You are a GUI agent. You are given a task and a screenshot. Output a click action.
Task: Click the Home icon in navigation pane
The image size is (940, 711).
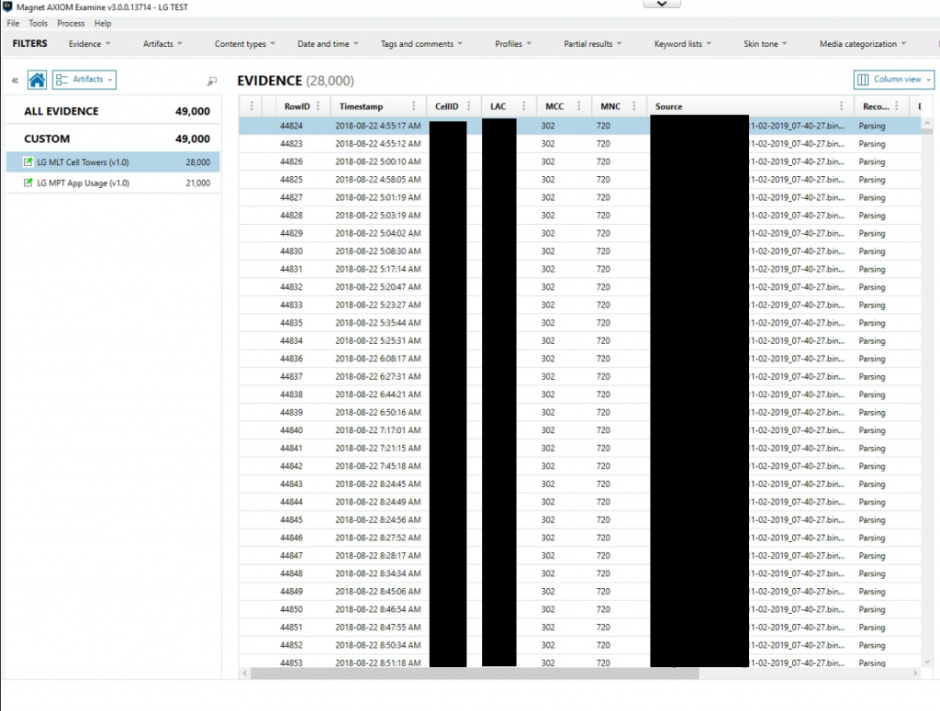tap(37, 80)
